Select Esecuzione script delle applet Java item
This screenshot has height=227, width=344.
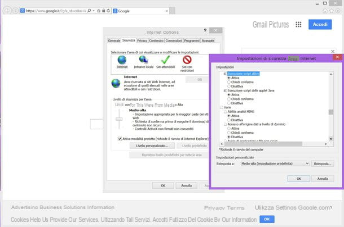(x=251, y=90)
